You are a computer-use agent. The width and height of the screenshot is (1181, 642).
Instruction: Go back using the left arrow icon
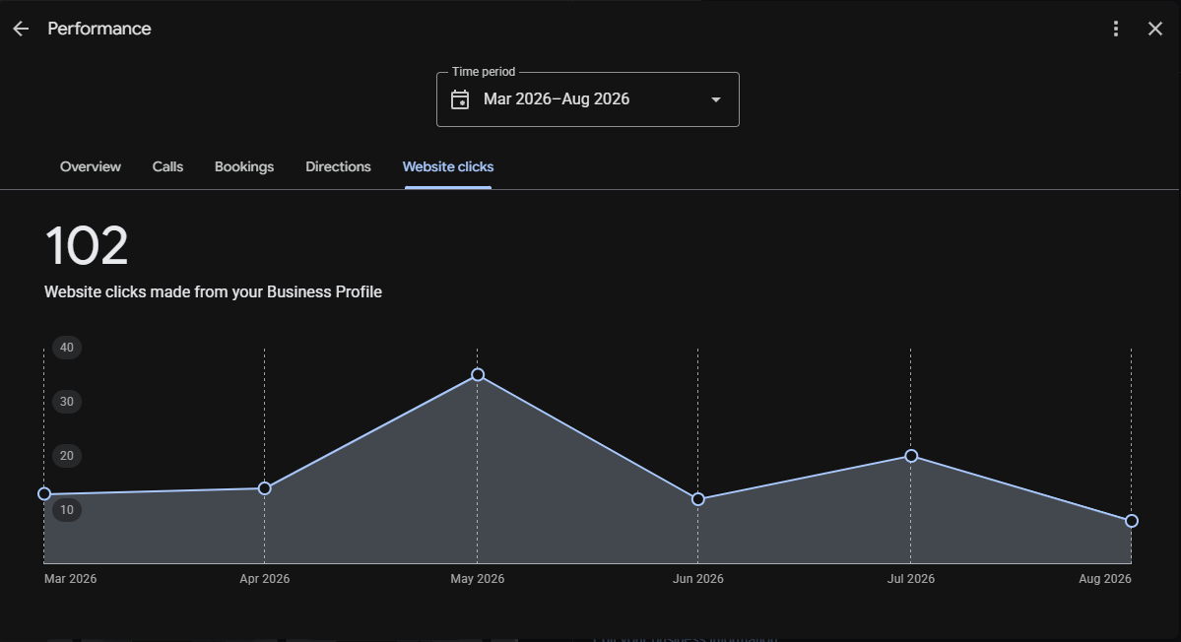click(21, 29)
